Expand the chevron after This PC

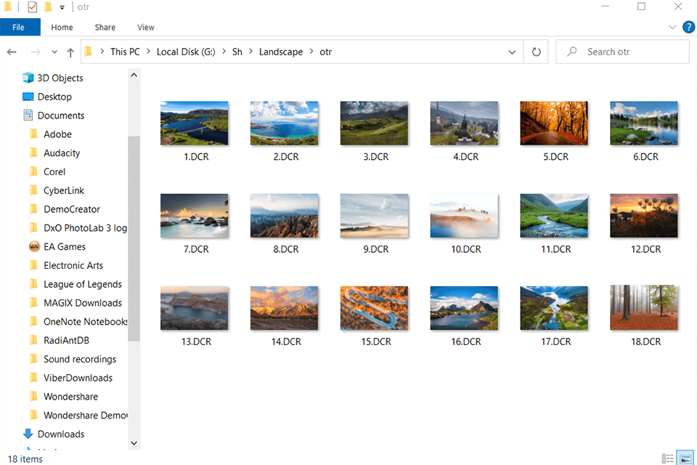(148, 52)
